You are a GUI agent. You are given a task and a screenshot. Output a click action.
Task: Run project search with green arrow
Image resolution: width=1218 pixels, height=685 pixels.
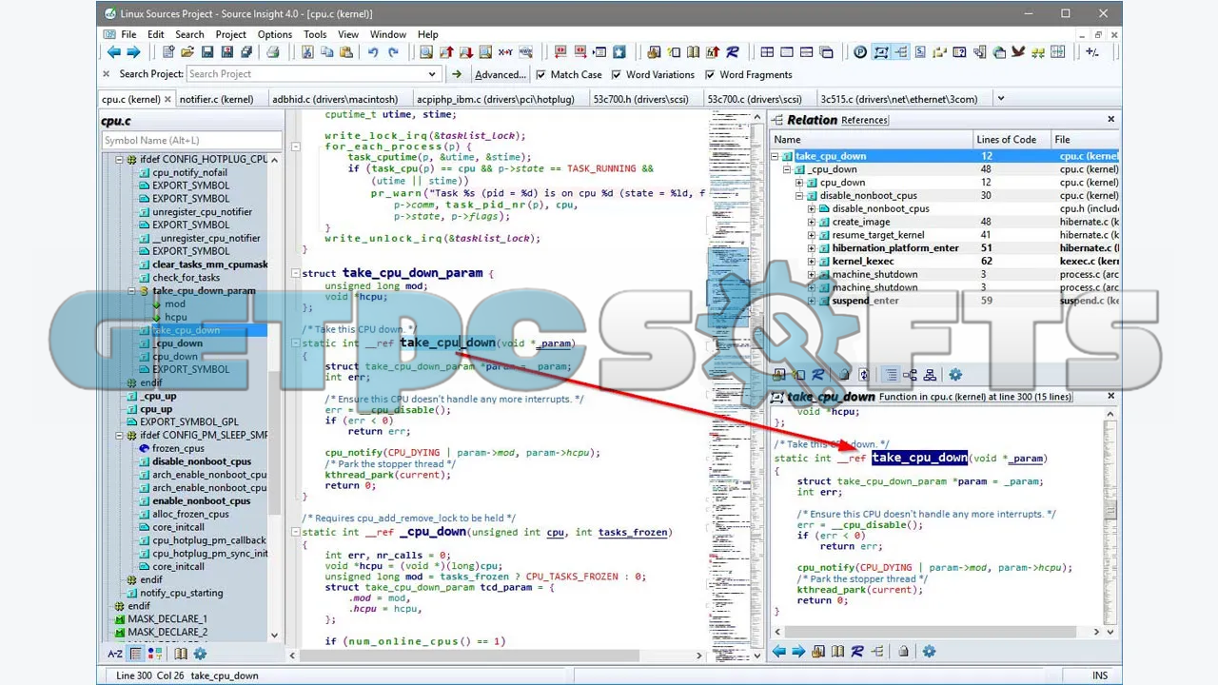tap(457, 74)
